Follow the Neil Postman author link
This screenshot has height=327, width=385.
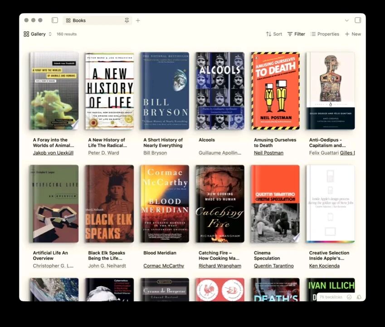(x=268, y=153)
